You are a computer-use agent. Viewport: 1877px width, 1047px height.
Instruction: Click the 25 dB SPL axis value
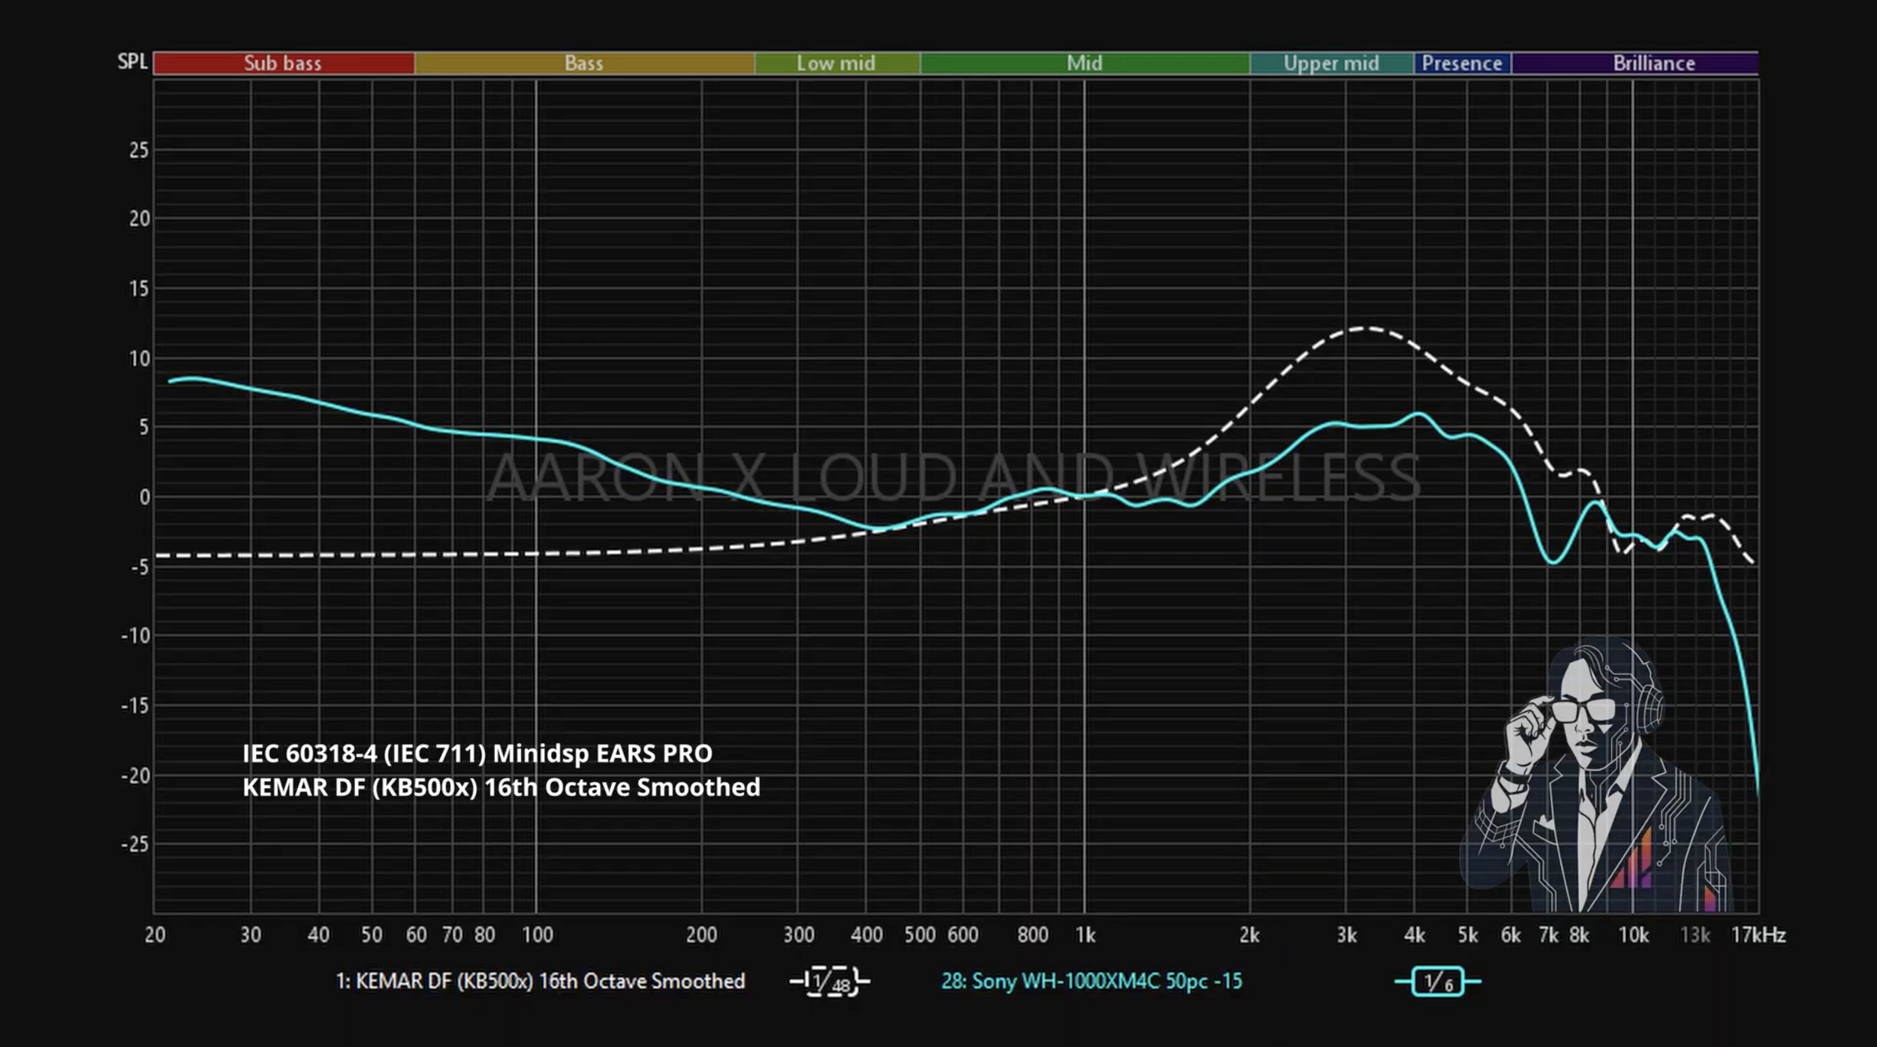click(x=139, y=150)
